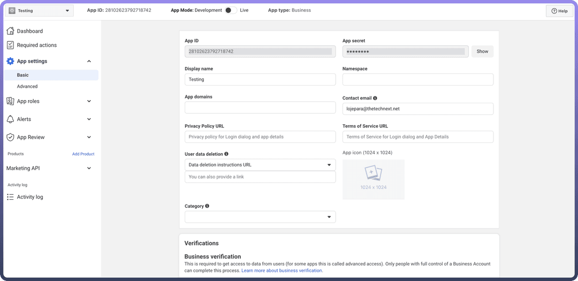Click the Alerts bell icon
578x281 pixels.
click(10, 119)
